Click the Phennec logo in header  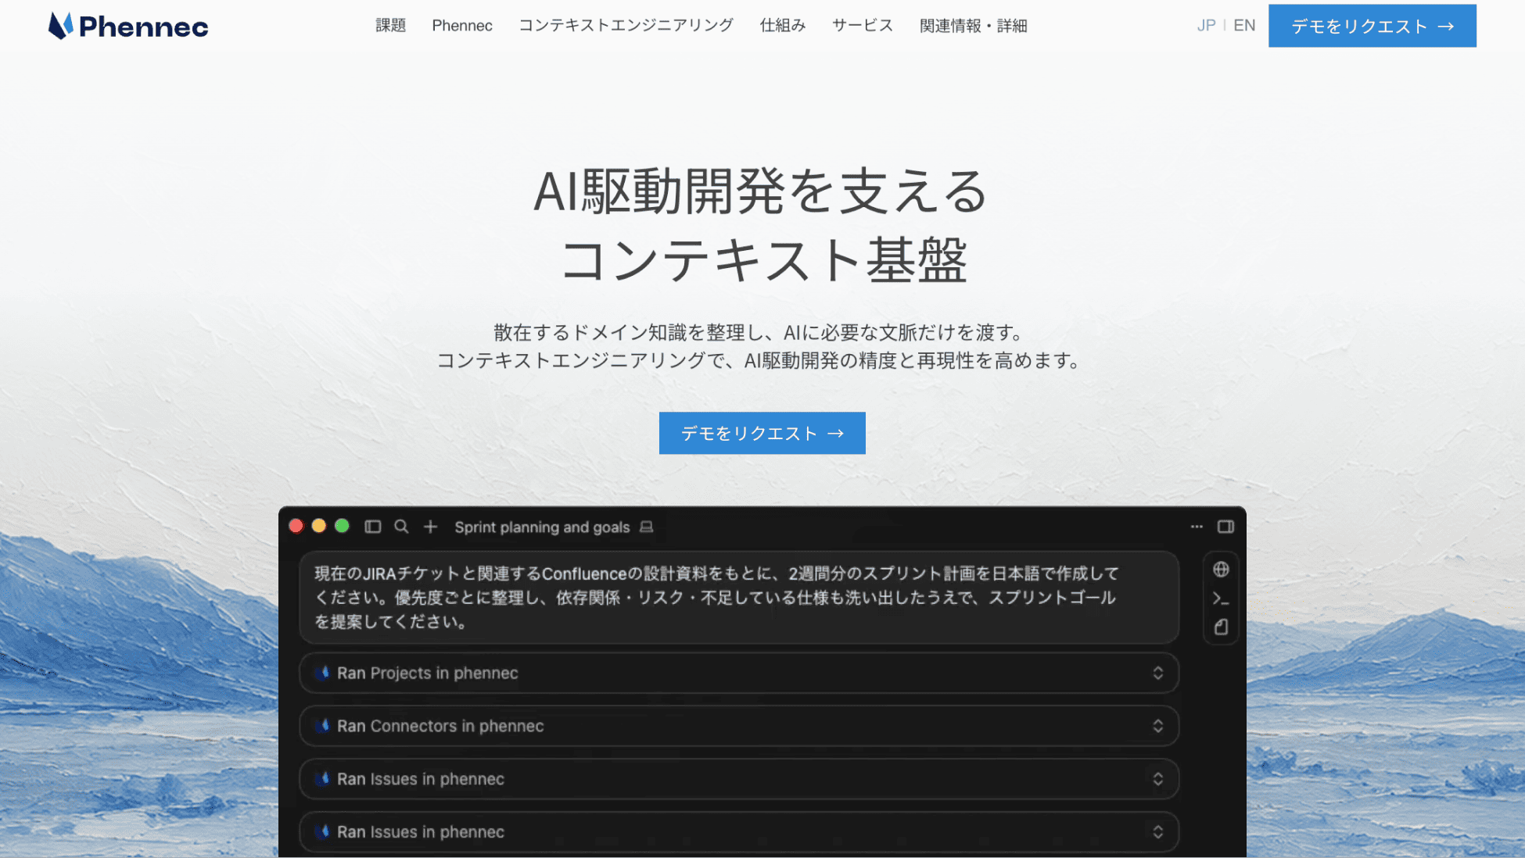128,26
